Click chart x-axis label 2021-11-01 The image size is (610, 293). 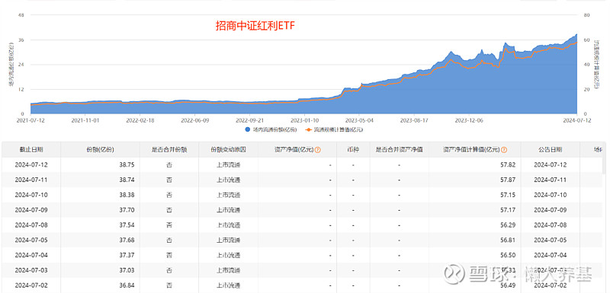tap(85, 120)
